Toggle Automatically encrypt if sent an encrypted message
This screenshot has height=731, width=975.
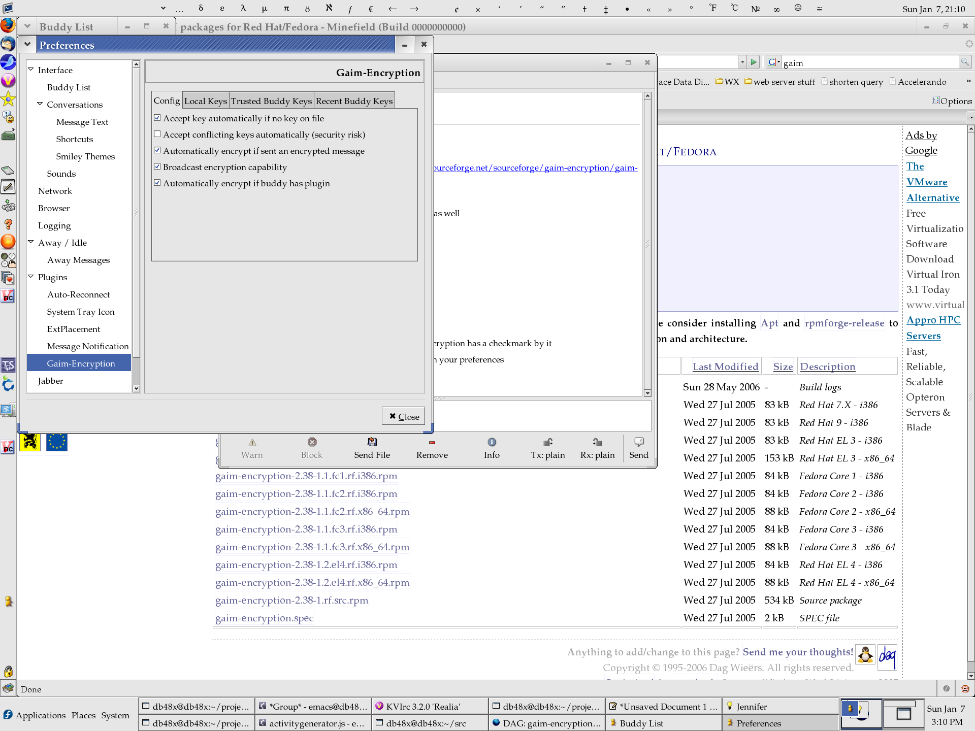[157, 150]
